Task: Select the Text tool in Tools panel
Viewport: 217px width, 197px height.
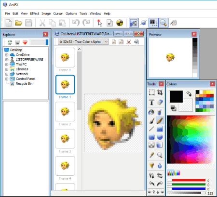Action: tap(151, 102)
